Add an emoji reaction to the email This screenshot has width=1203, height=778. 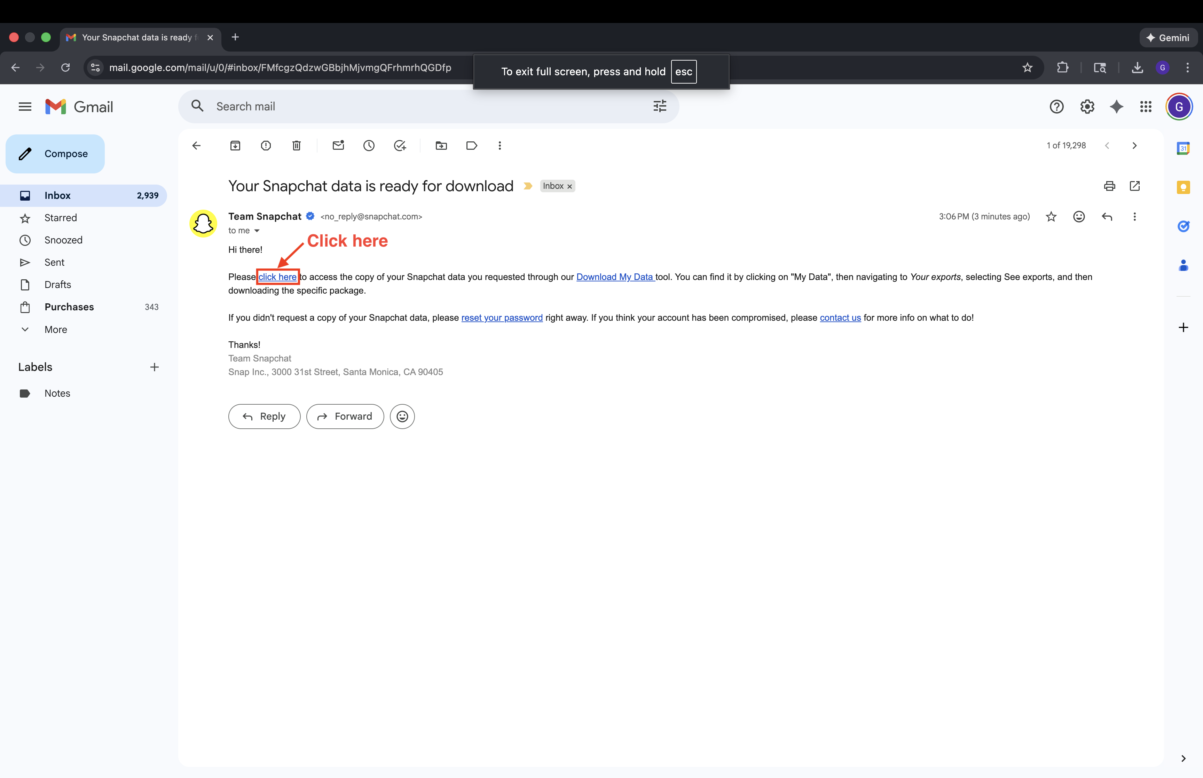pos(1079,216)
